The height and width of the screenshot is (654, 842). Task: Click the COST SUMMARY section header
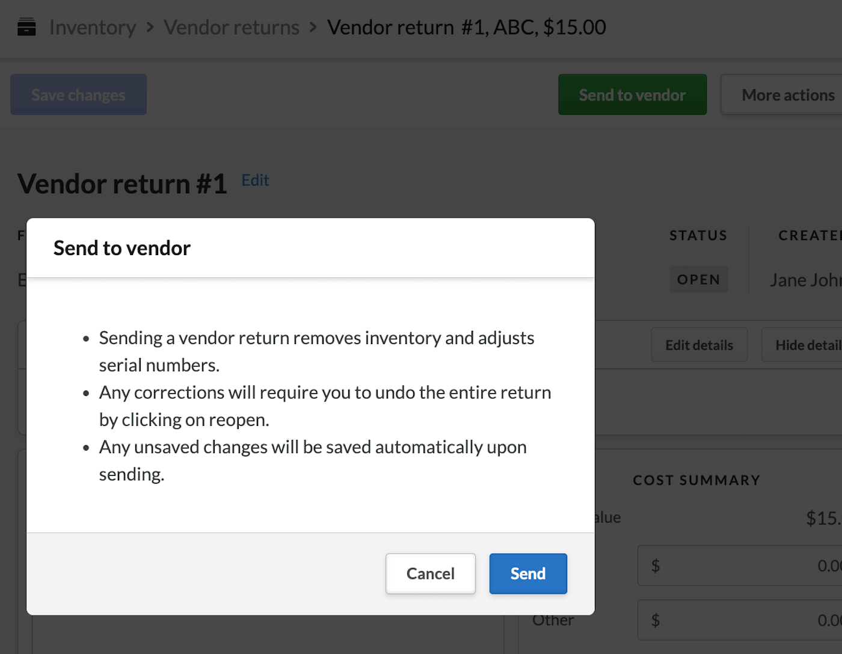tap(696, 480)
